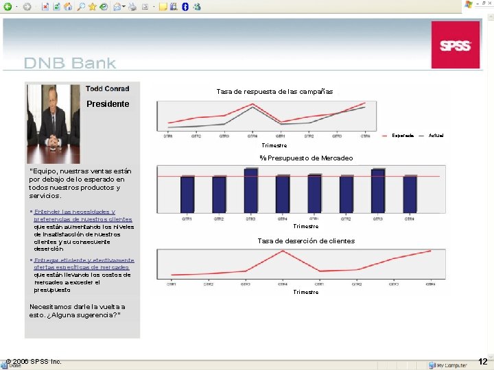Expand the Mail dropdown arrow

[x=123, y=7]
